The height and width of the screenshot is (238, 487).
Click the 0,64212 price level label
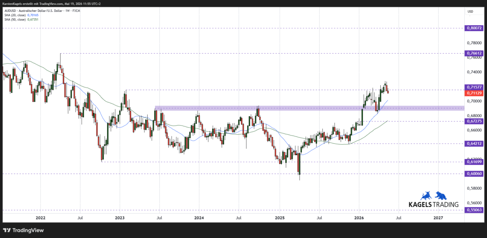[x=474, y=143]
